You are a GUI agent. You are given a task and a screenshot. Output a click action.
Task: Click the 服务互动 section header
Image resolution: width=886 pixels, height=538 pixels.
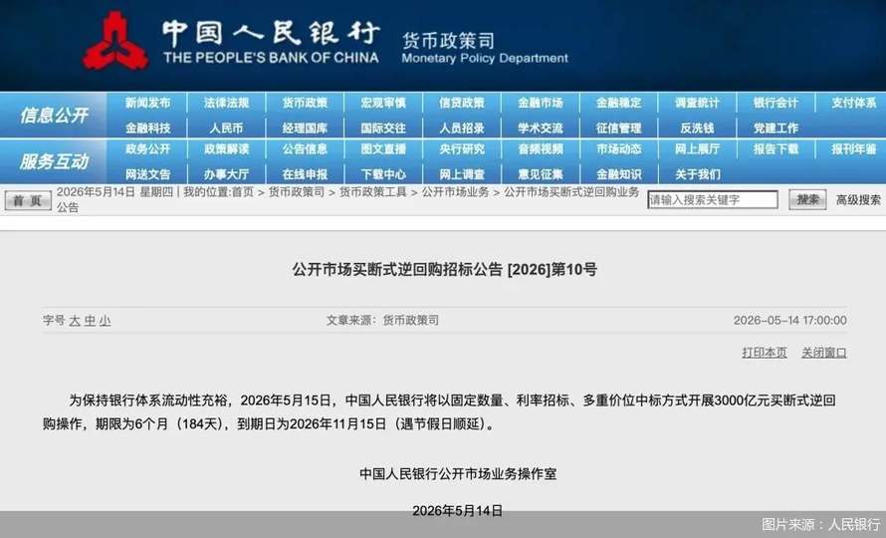pyautogui.click(x=54, y=161)
